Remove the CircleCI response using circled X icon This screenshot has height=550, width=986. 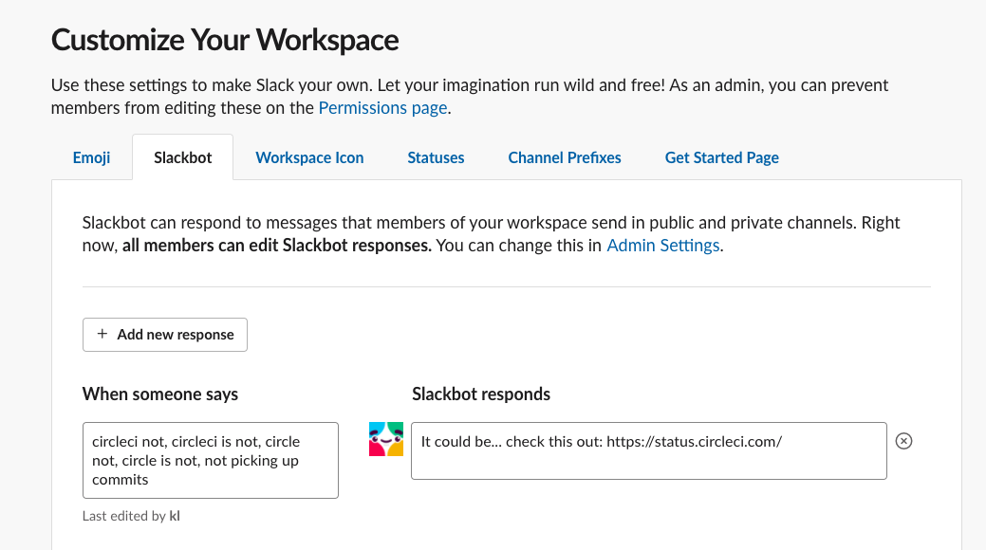[x=903, y=440]
